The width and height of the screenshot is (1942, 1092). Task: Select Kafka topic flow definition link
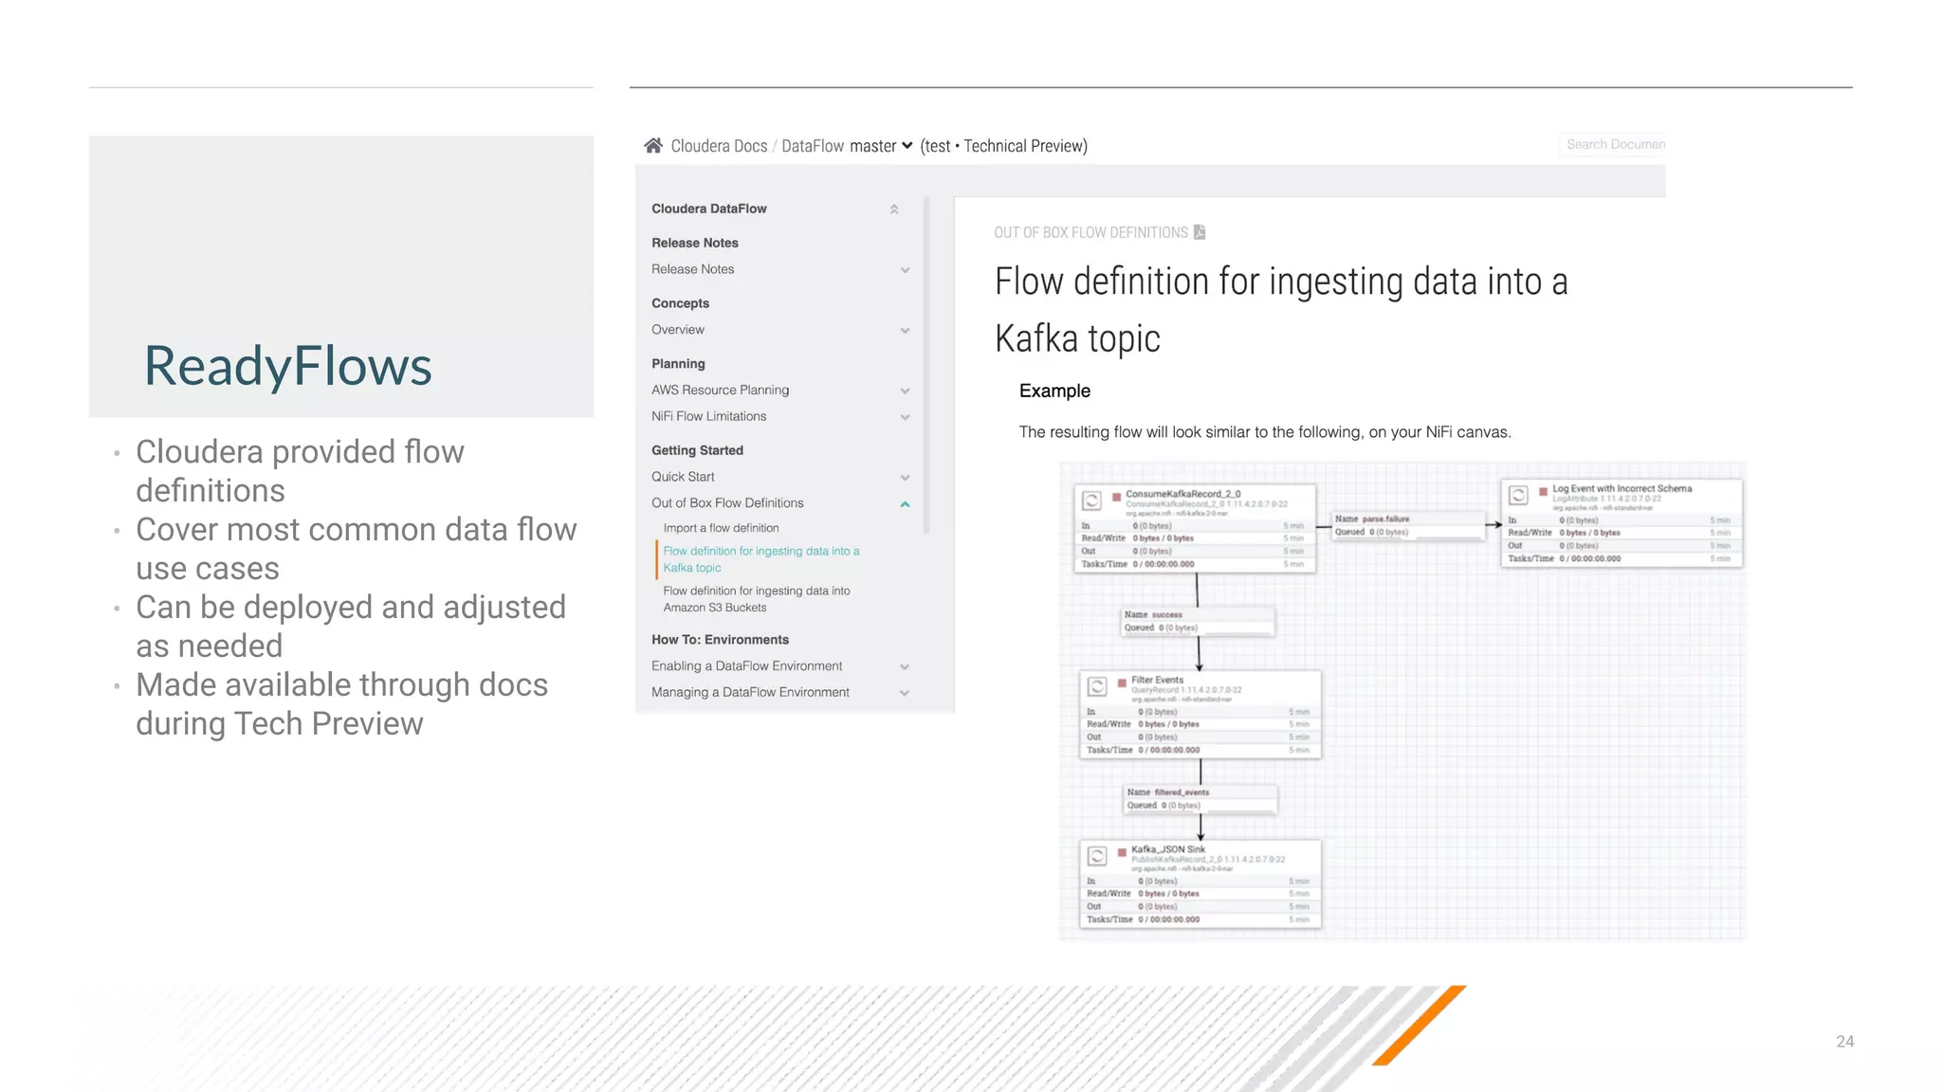point(761,559)
